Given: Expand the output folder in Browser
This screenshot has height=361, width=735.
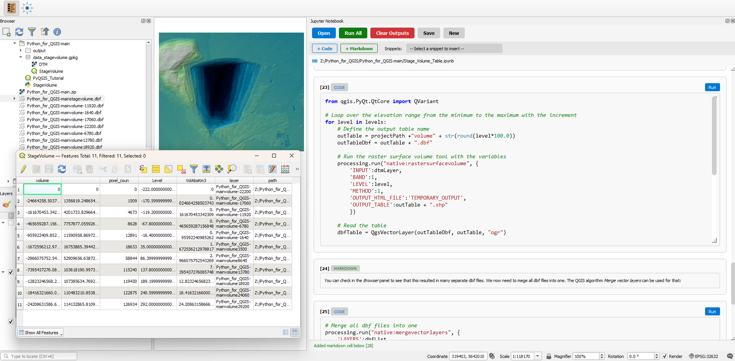Looking at the screenshot, I should (x=21, y=50).
